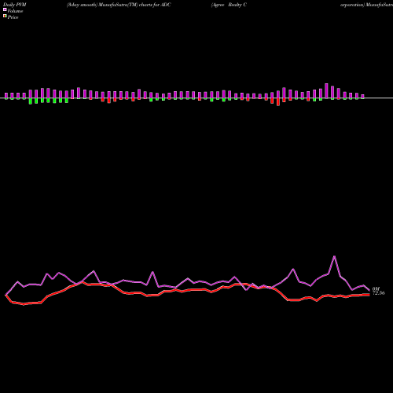This screenshot has height=393, width=393.
Task: Select the 'Volume' legend label
Action: (x=15, y=11)
